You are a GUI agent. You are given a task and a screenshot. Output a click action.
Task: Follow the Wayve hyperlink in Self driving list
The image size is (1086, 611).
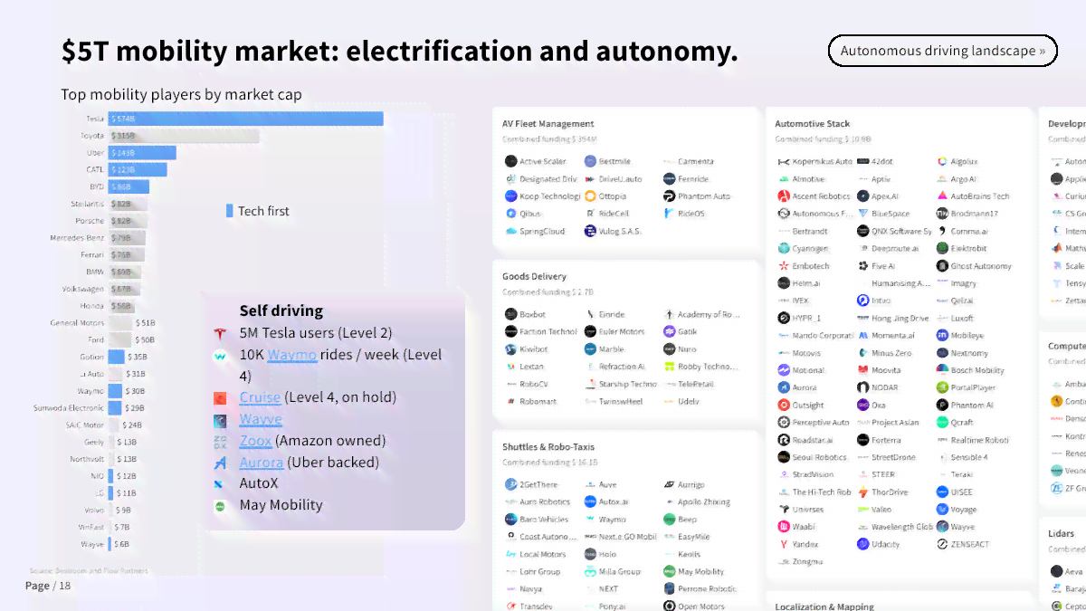pyautogui.click(x=261, y=419)
